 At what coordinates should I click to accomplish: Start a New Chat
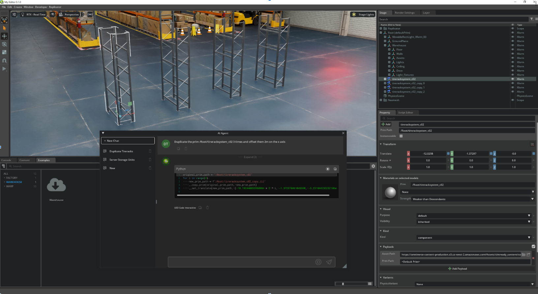tap(128, 141)
